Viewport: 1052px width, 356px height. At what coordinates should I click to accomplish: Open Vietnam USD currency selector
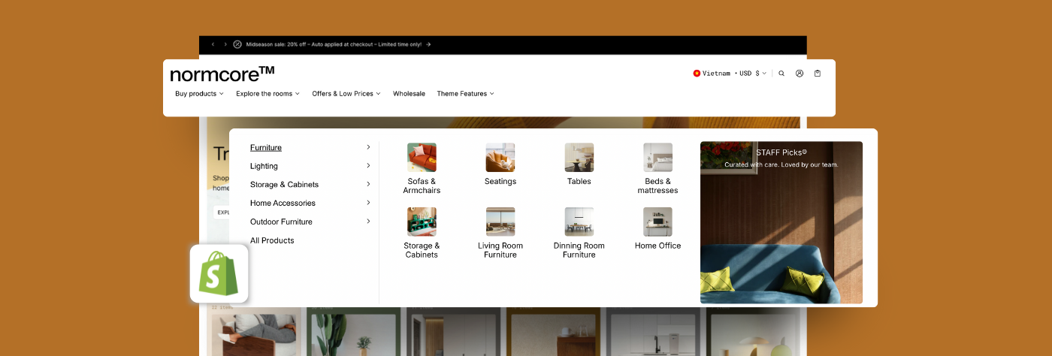click(730, 74)
